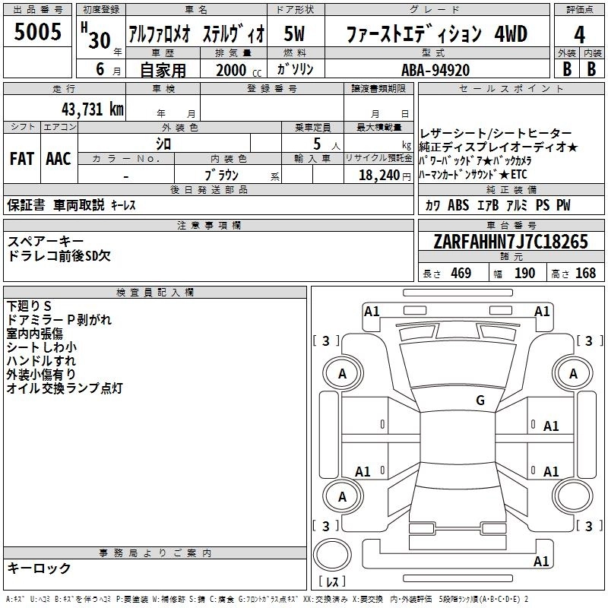Select the height value 168

point(585,273)
